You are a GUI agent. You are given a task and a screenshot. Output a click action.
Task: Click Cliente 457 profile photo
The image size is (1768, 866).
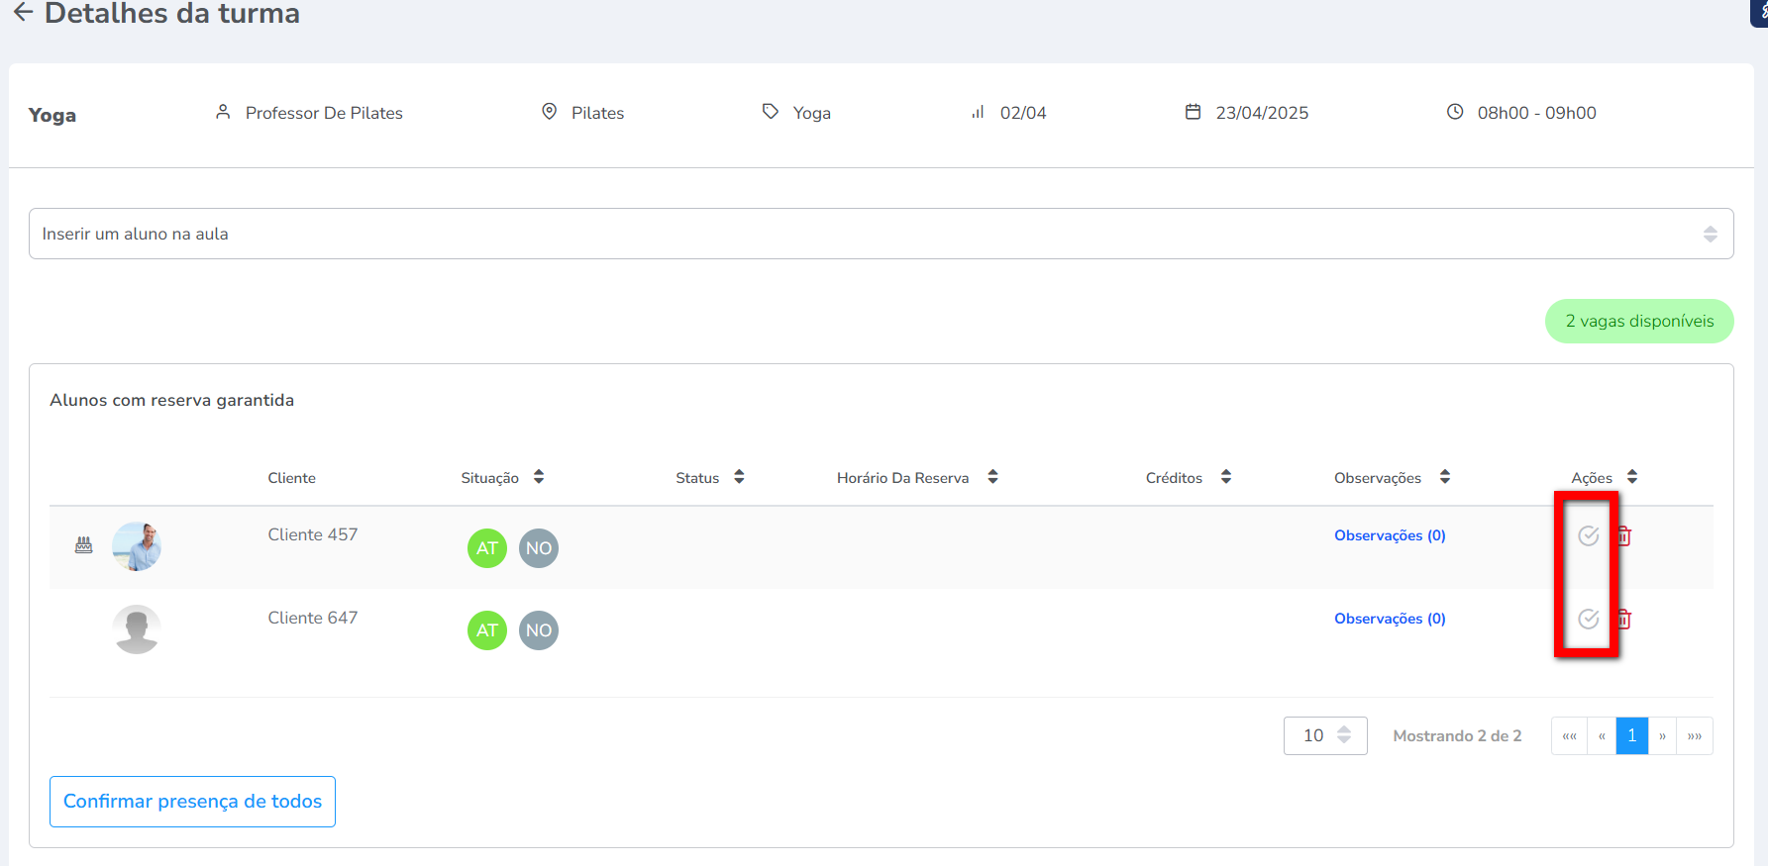coord(137,546)
